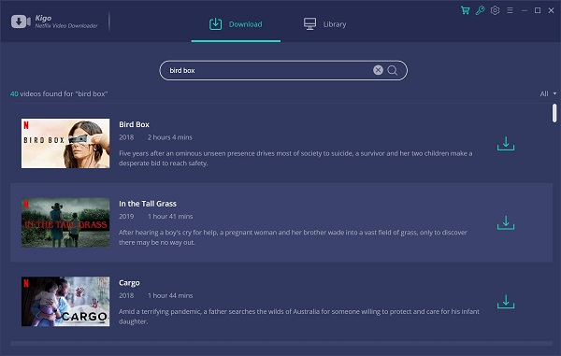Open the settings gear icon
Viewport: 561px width, 356px height.
(495, 10)
